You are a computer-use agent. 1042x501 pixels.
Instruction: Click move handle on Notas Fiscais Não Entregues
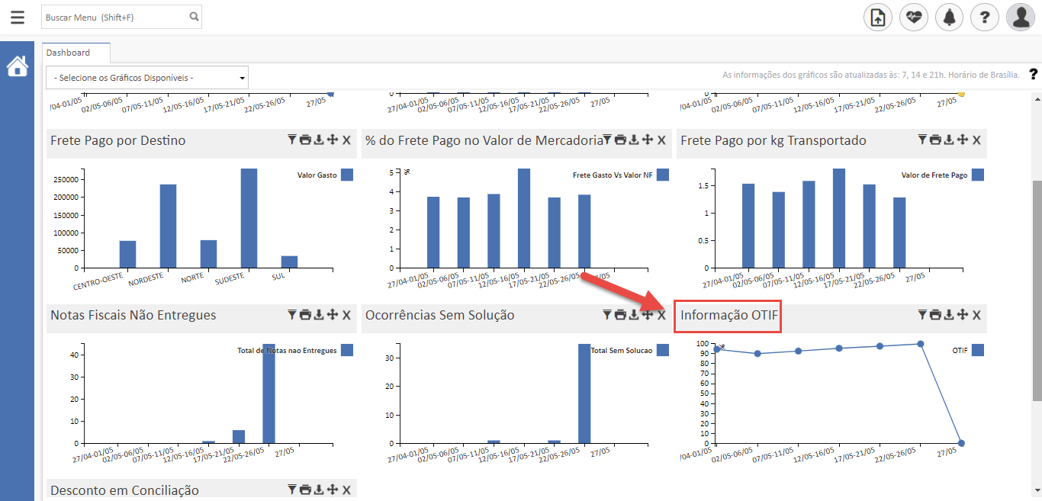[x=332, y=314]
